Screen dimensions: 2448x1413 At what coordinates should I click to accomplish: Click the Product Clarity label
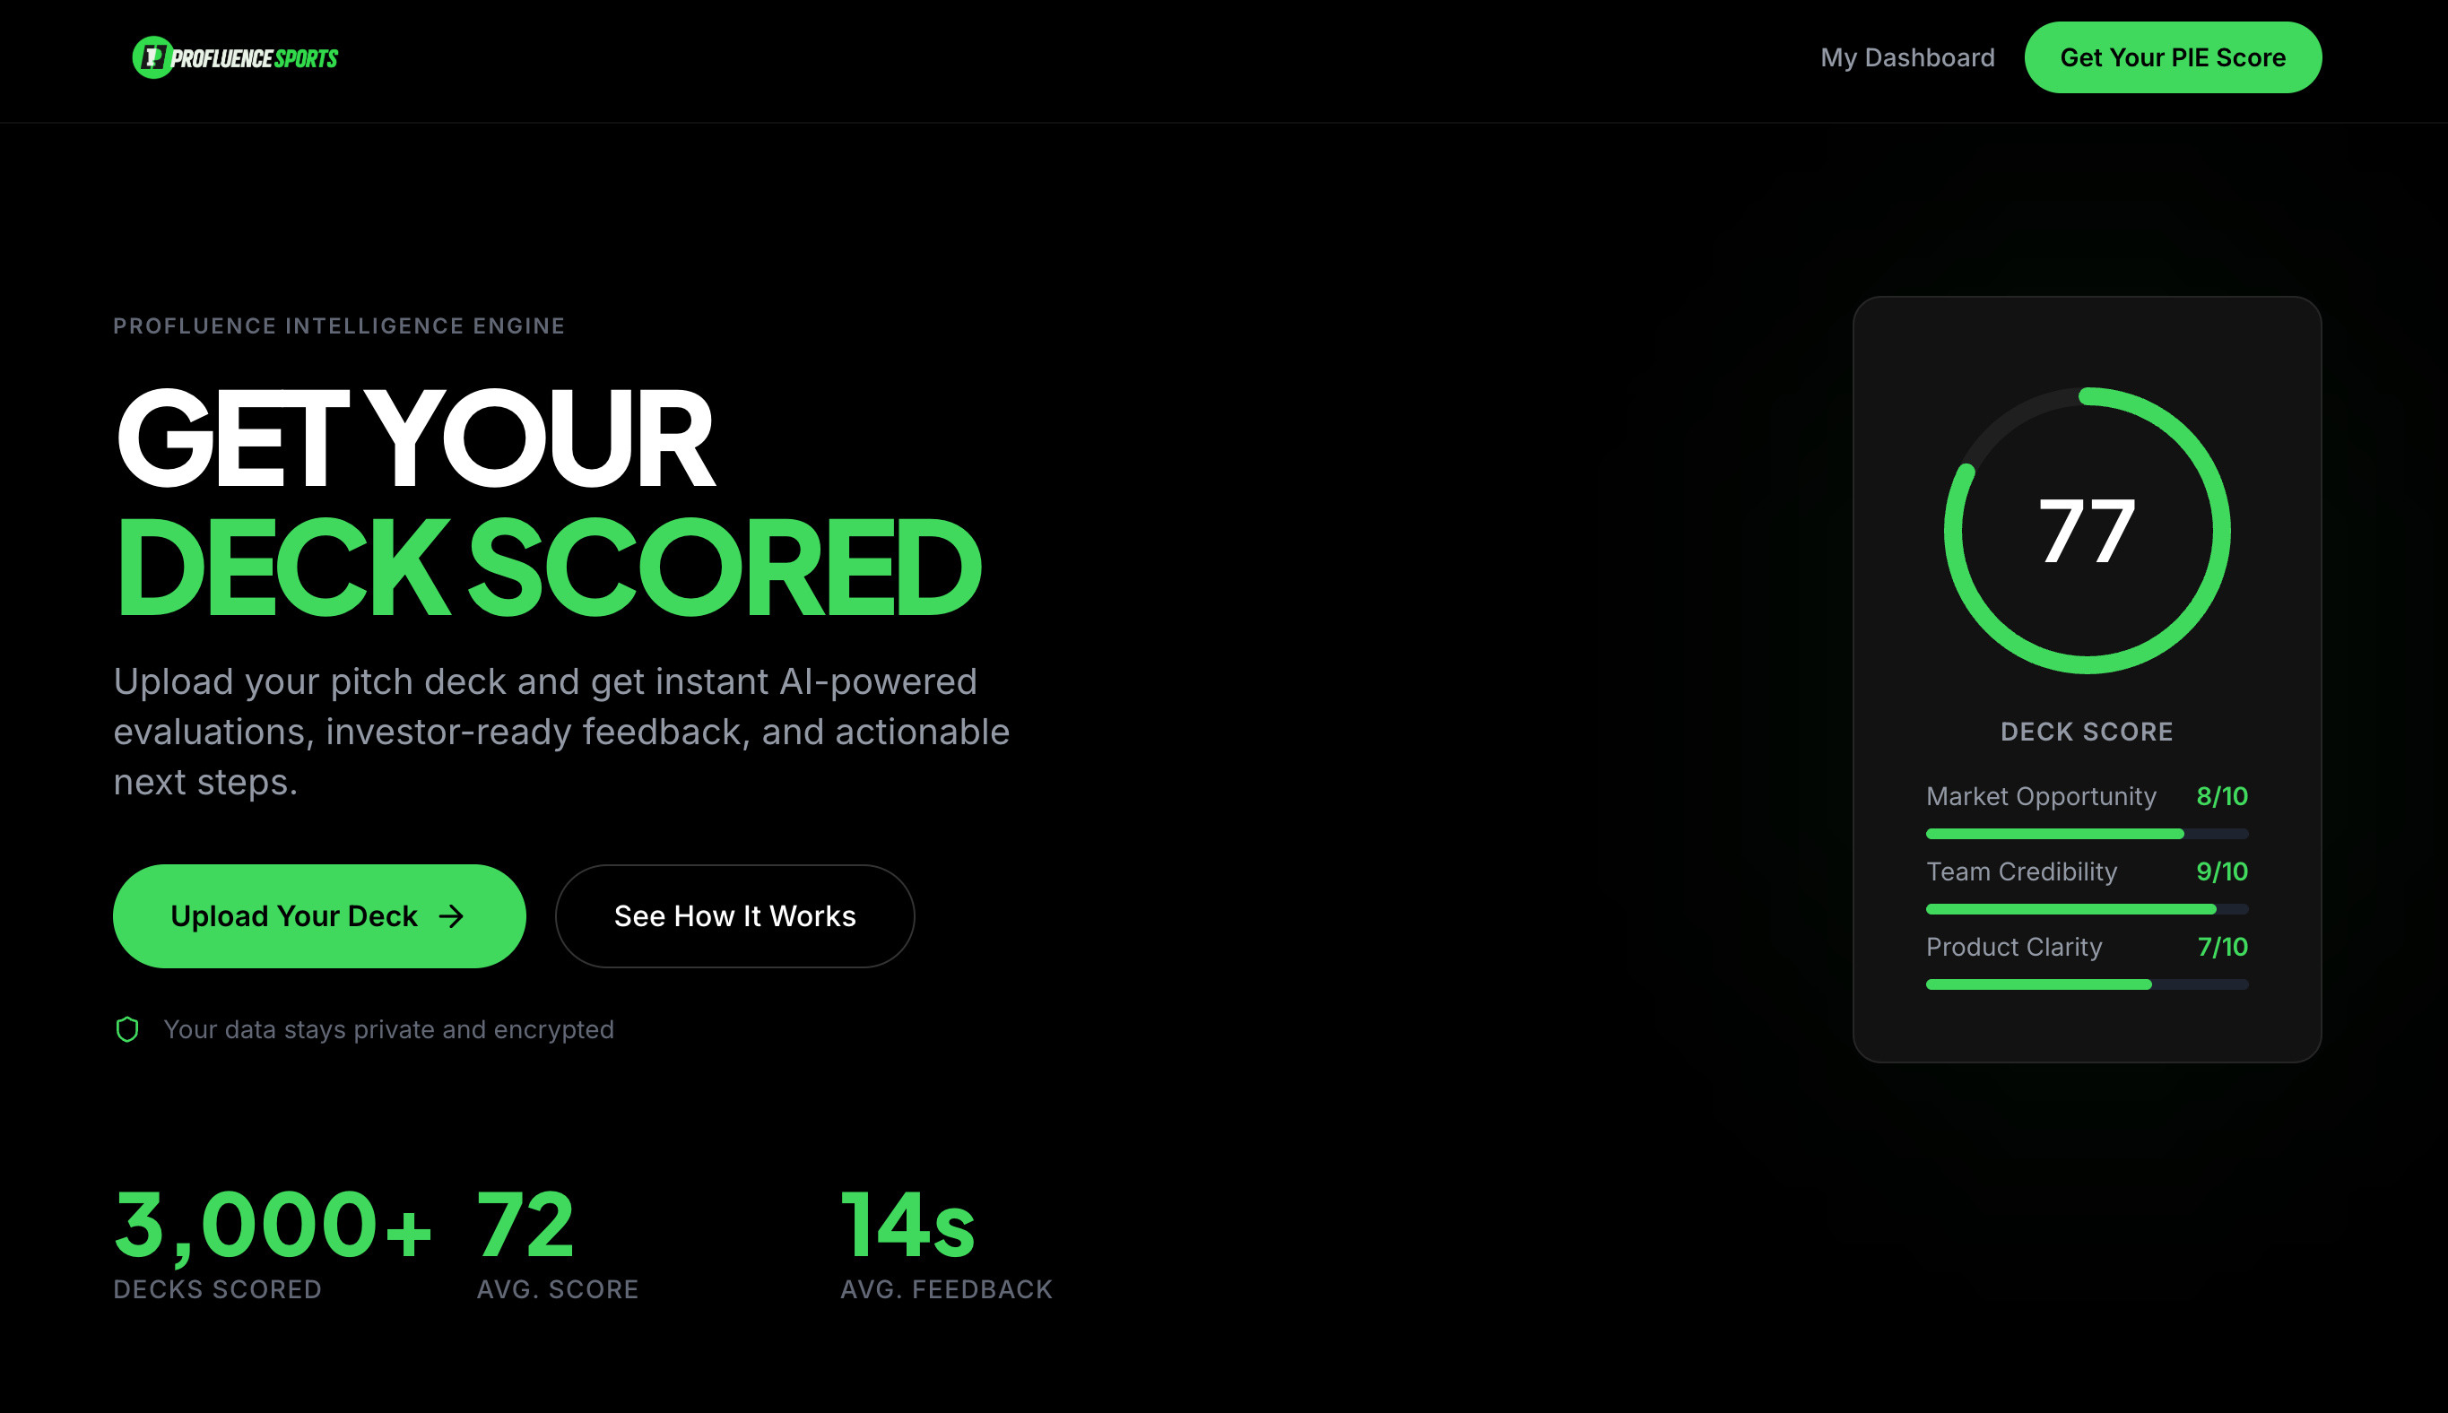2013,946
